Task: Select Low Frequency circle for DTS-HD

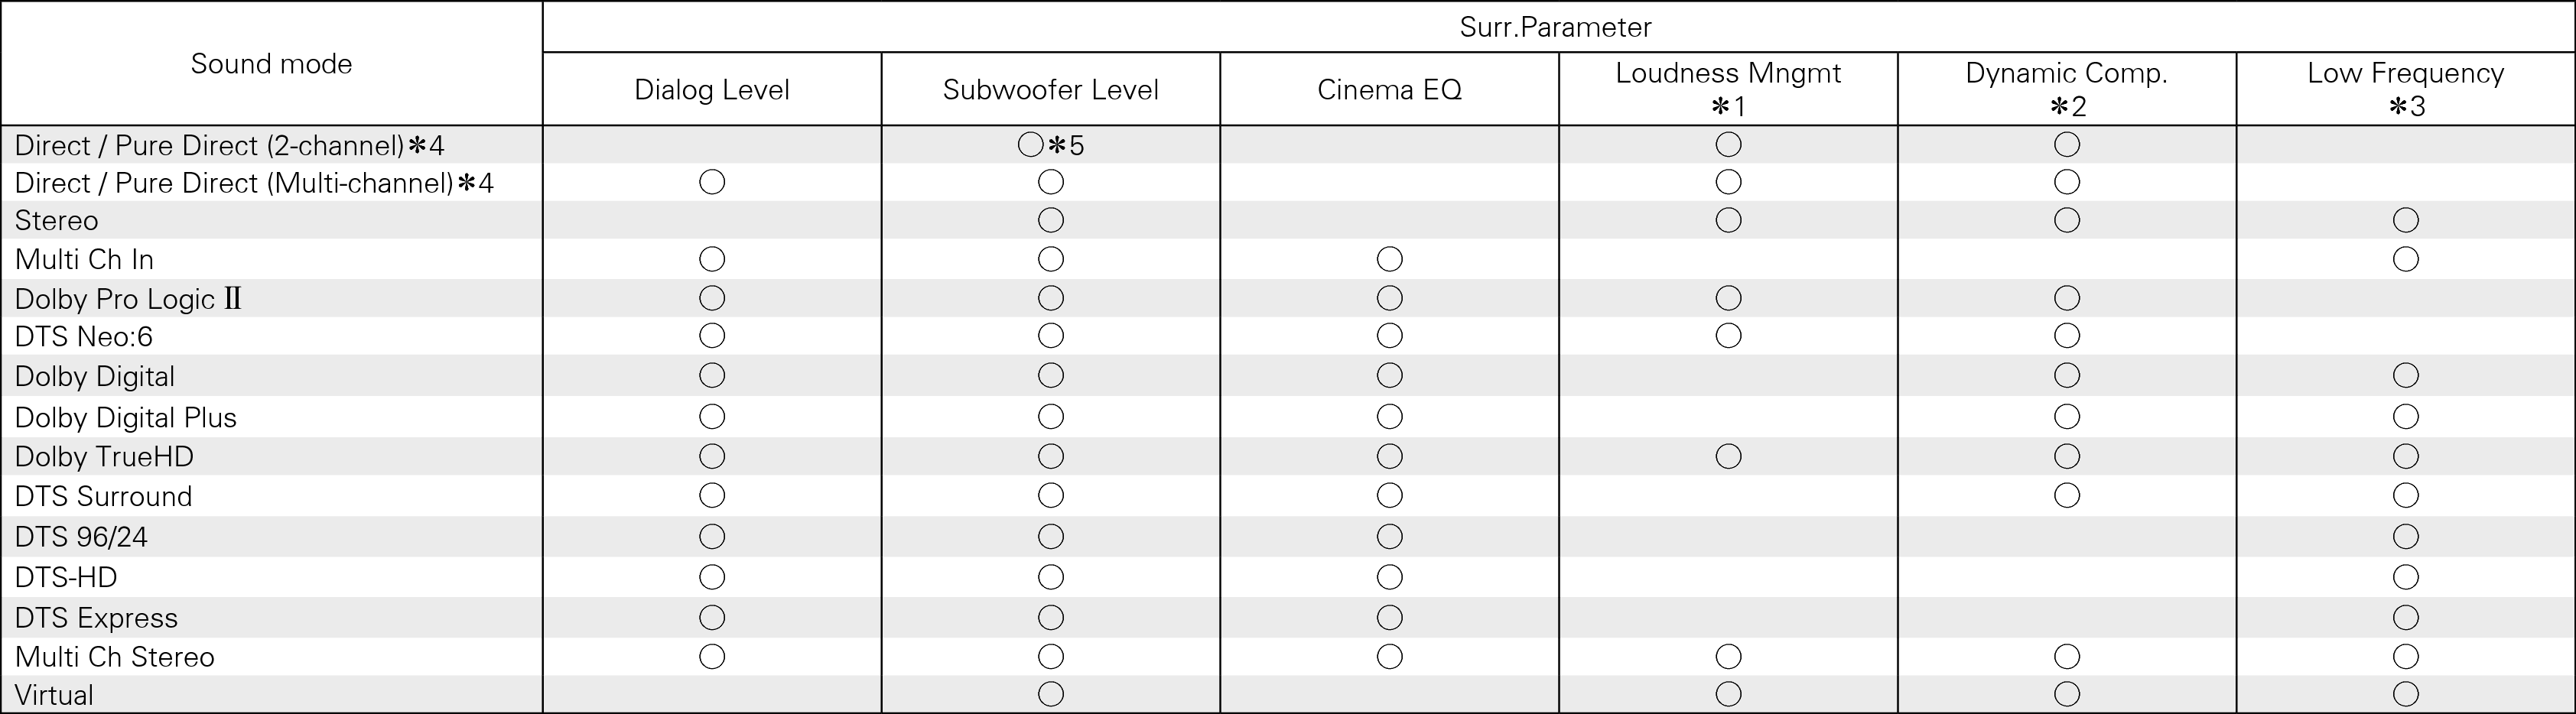Action: click(2406, 577)
